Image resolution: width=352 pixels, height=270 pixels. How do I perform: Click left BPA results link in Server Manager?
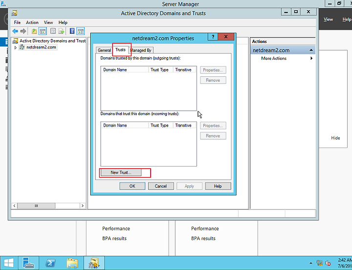tap(114, 239)
